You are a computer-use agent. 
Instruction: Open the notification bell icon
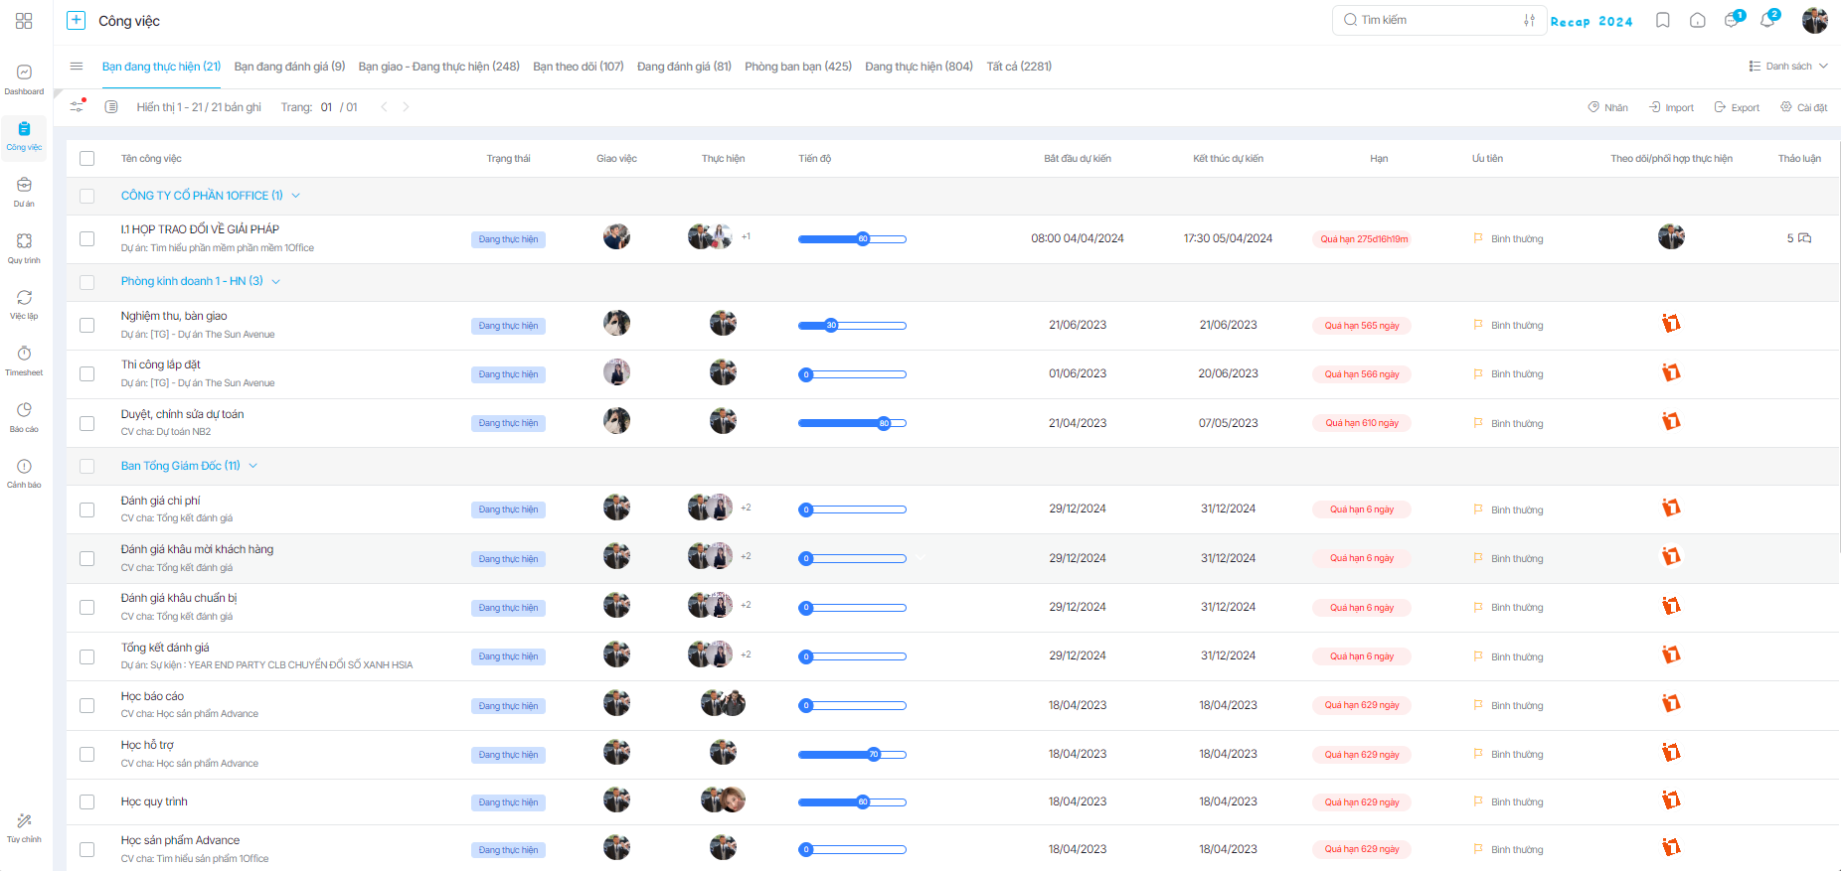tap(1767, 20)
